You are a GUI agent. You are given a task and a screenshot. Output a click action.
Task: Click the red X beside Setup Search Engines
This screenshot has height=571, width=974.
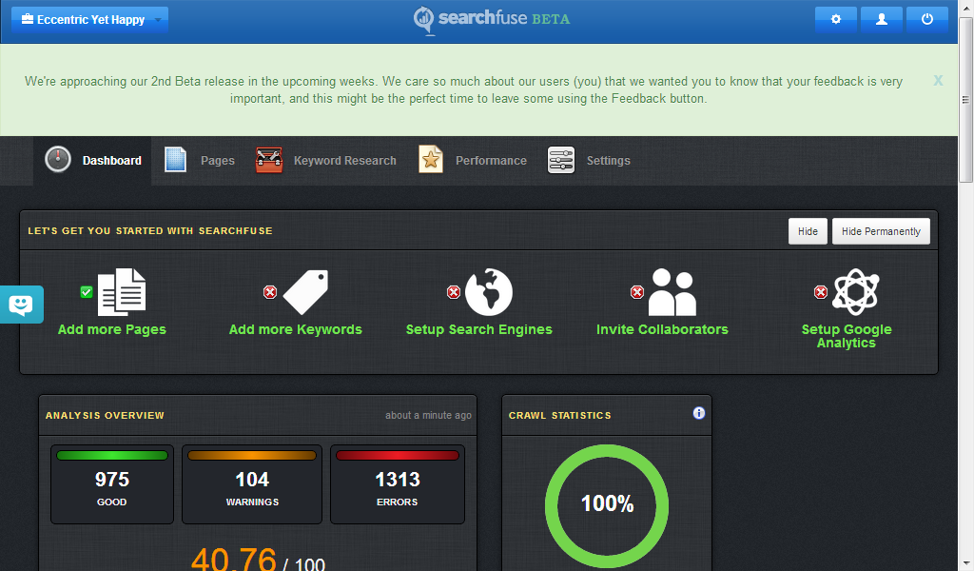454,292
